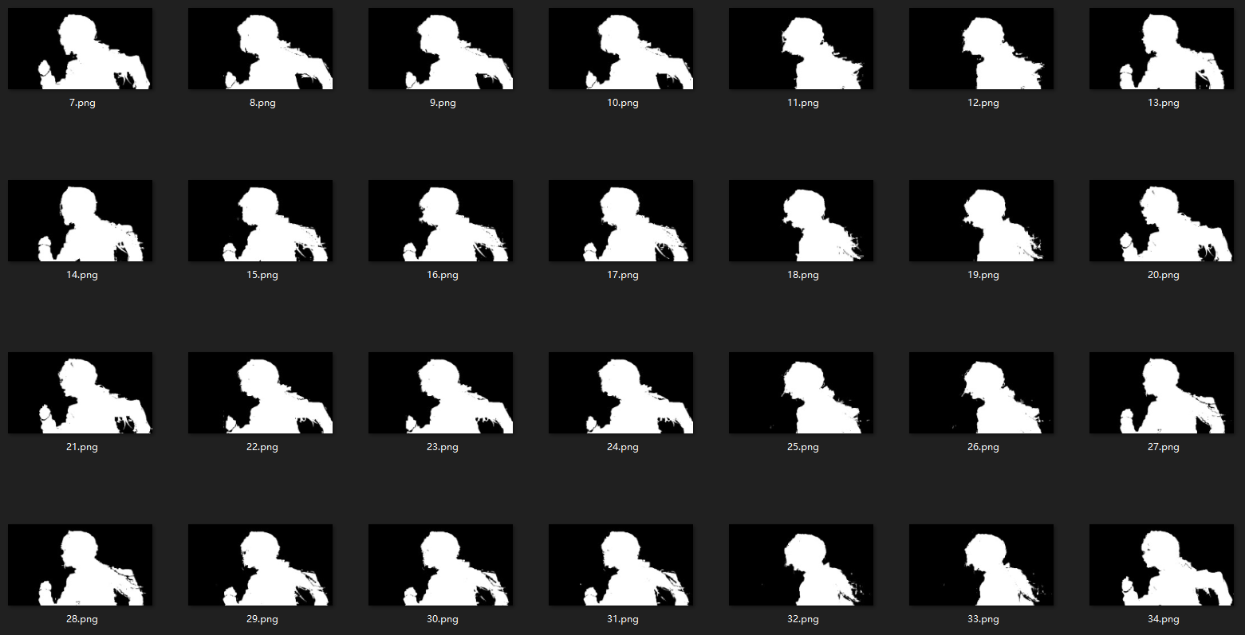Click the file name label 23.png
This screenshot has height=635, width=1245.
[443, 447]
